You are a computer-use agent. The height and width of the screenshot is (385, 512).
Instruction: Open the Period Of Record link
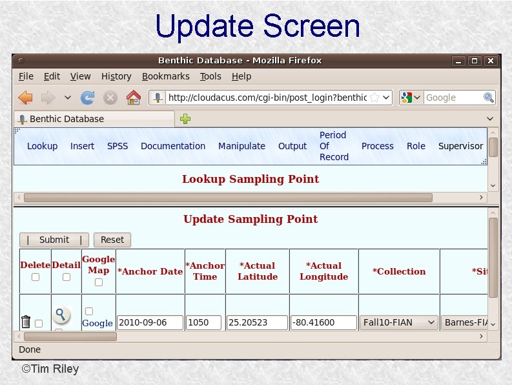point(334,146)
